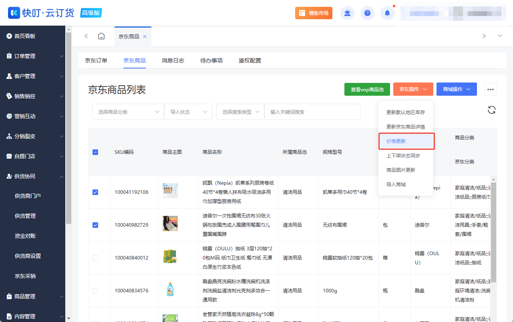Check the row for SKU 100040834576
The image size is (513, 322).
coord(95,291)
